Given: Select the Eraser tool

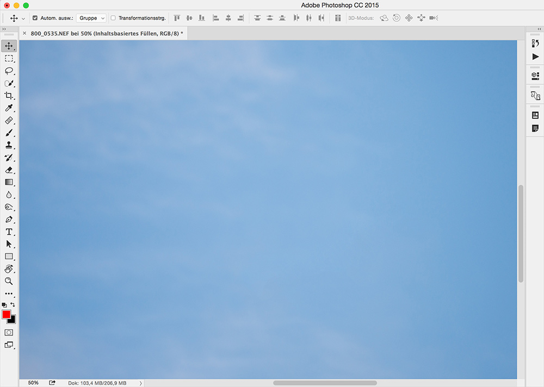Looking at the screenshot, I should [9, 170].
